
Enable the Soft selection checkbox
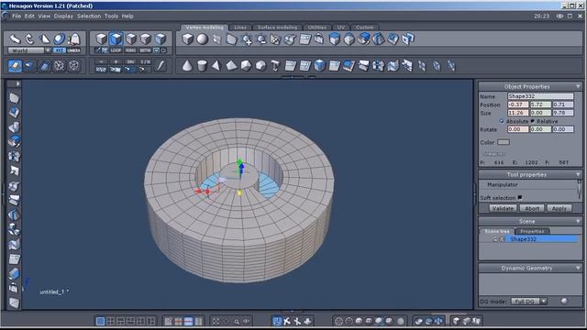(x=520, y=198)
